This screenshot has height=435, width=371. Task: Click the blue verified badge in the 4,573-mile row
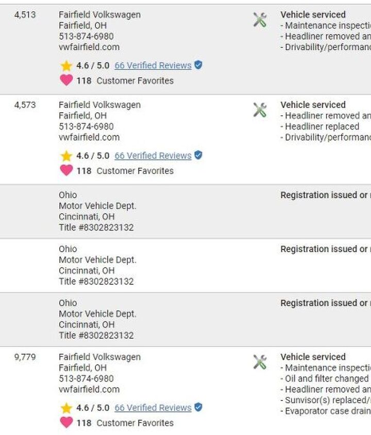click(x=198, y=155)
